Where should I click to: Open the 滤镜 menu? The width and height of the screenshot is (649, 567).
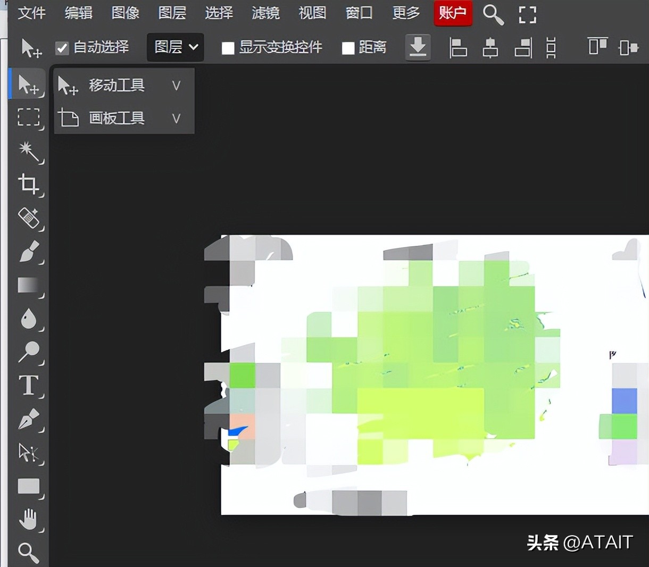point(265,13)
